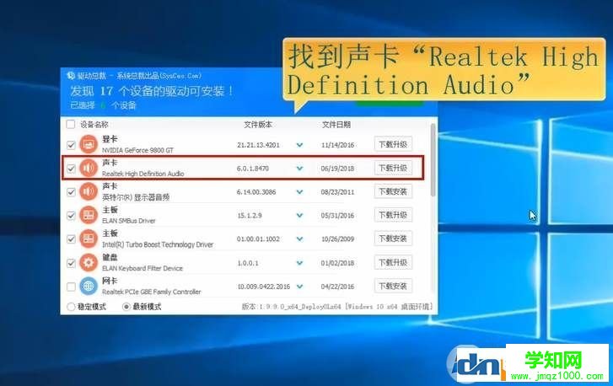Click 下载安装 for 英特尔(R) 显示器音频
Screen dimensions: 613x386
(393, 191)
